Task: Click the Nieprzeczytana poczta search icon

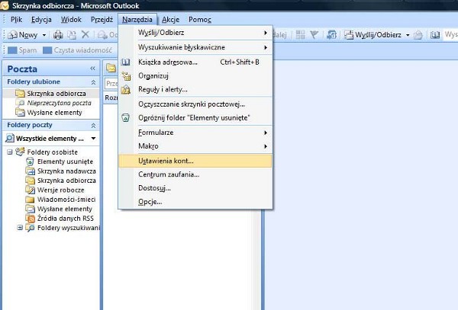Action: 20,103
